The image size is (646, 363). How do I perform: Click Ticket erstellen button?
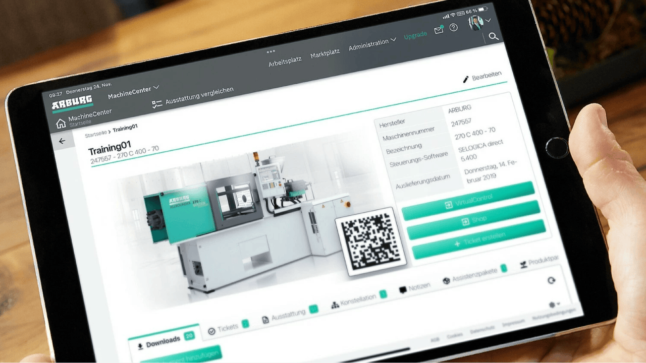click(x=479, y=238)
